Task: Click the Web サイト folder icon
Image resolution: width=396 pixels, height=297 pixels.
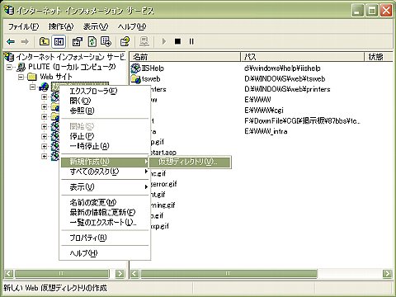Action: pos(32,77)
